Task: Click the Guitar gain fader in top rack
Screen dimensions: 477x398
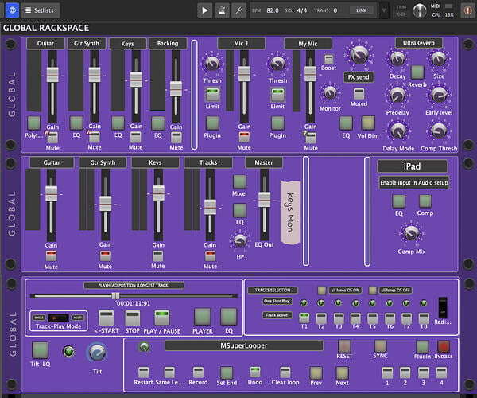Action: (52, 75)
